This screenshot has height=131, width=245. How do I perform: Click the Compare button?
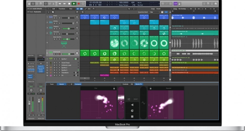click(78, 84)
